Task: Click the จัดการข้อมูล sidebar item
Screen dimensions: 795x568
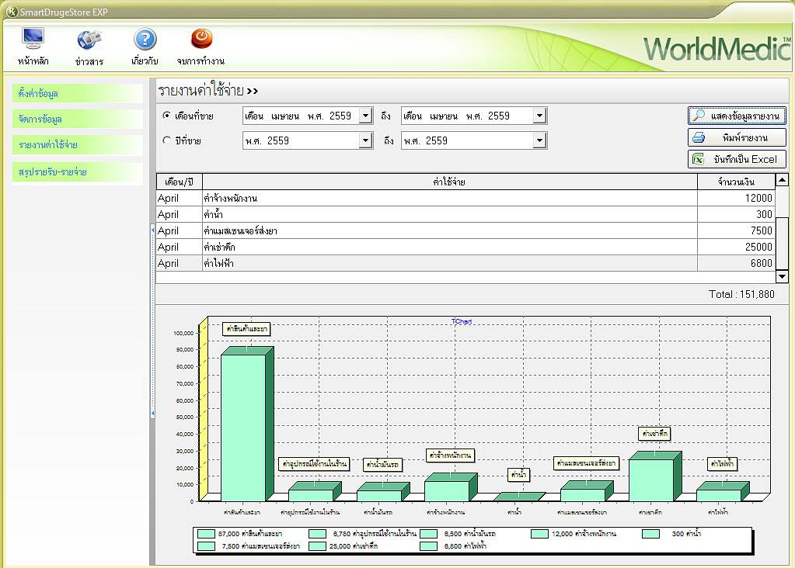Action: coord(77,119)
